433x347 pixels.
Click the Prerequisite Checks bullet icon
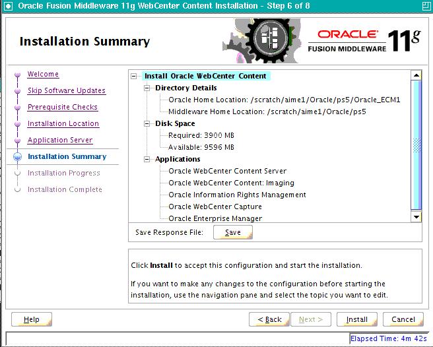tap(17, 108)
